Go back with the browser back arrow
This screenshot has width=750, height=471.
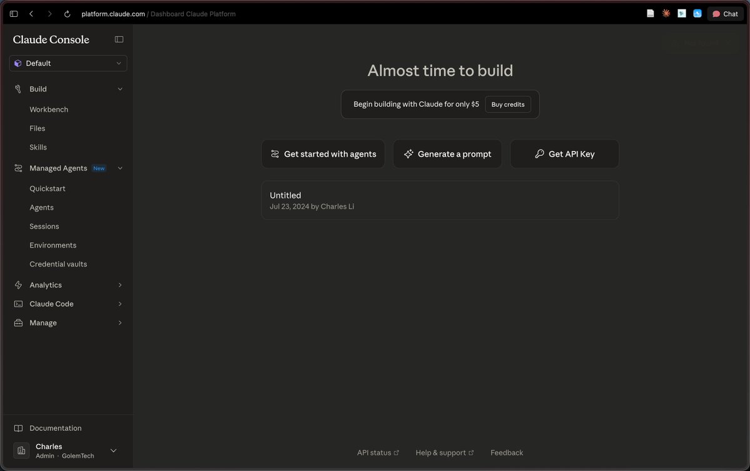pos(31,14)
